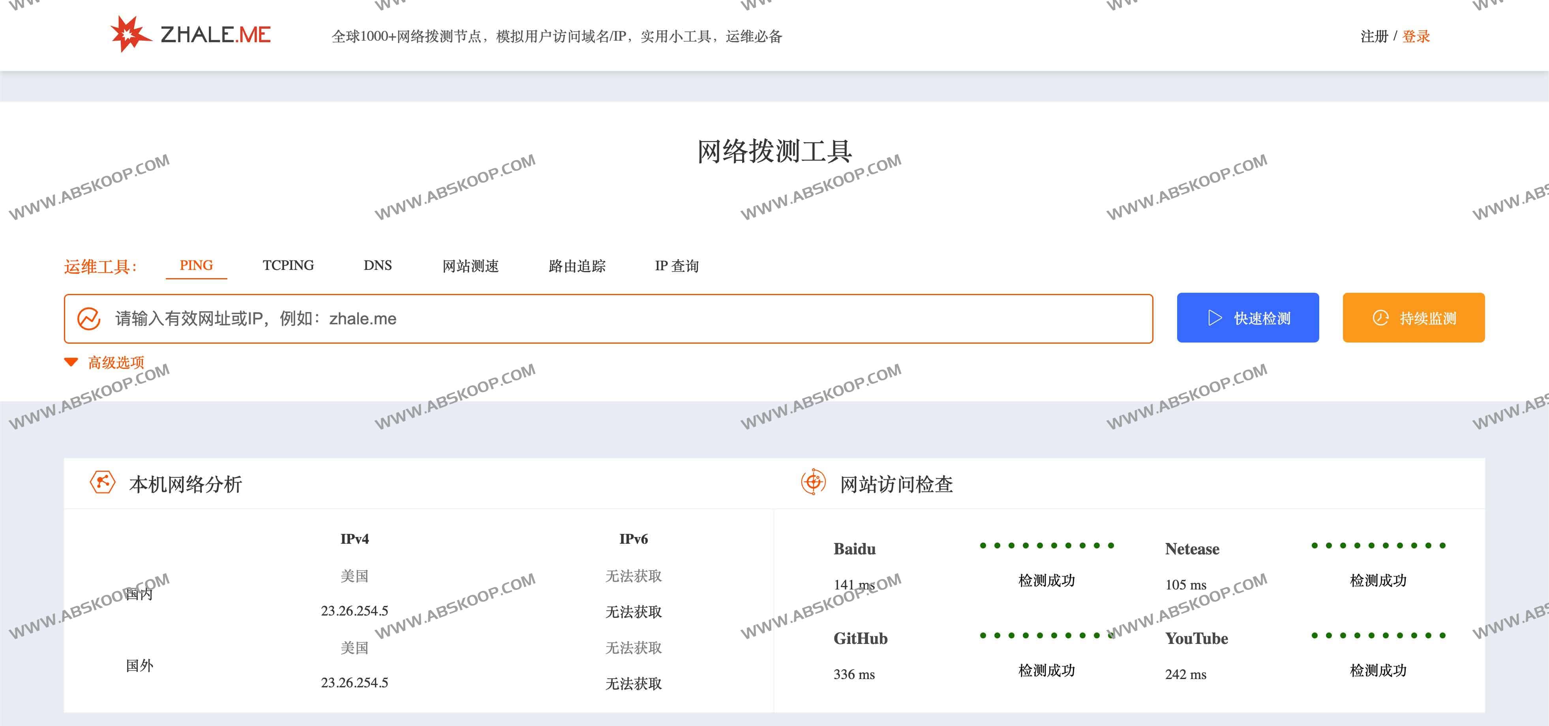Click the ZHALE.ME starburst logo icon
Viewport: 1549px width, 726px height.
click(x=128, y=34)
